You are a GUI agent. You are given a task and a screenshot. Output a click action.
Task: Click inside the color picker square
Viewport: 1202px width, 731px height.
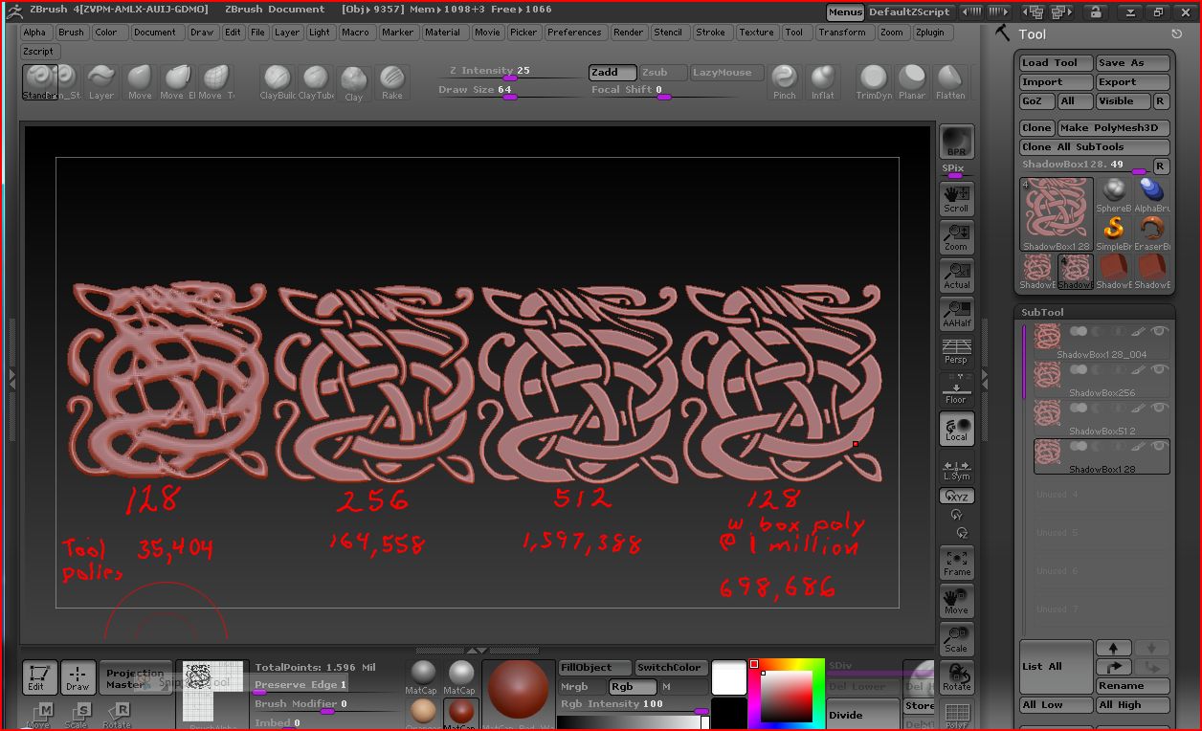(x=786, y=696)
